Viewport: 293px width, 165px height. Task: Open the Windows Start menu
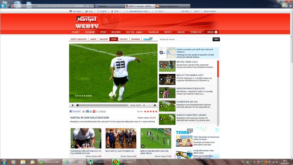pos(4,162)
